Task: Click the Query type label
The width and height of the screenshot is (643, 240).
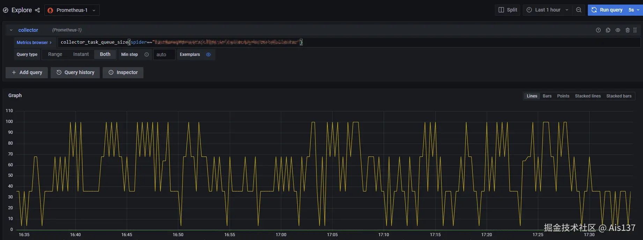Action: click(x=27, y=54)
